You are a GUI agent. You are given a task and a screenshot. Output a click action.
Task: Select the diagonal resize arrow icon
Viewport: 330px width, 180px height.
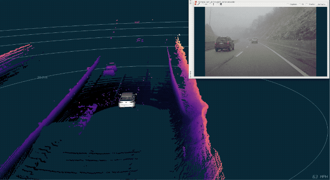[x=198, y=4]
